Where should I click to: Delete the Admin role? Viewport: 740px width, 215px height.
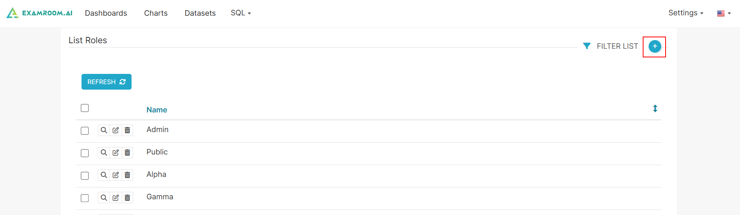point(127,130)
